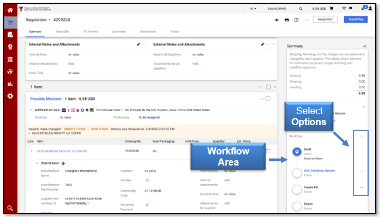Add an Internal Attachments file link
This screenshot has height=217, width=381.
(x=71, y=64)
